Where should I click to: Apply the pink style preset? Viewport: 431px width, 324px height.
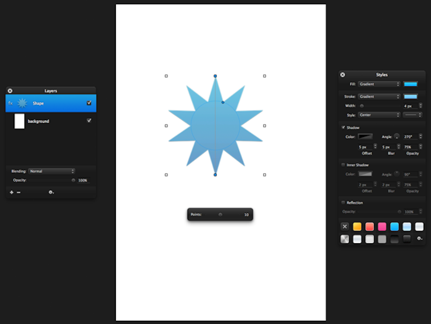click(382, 227)
